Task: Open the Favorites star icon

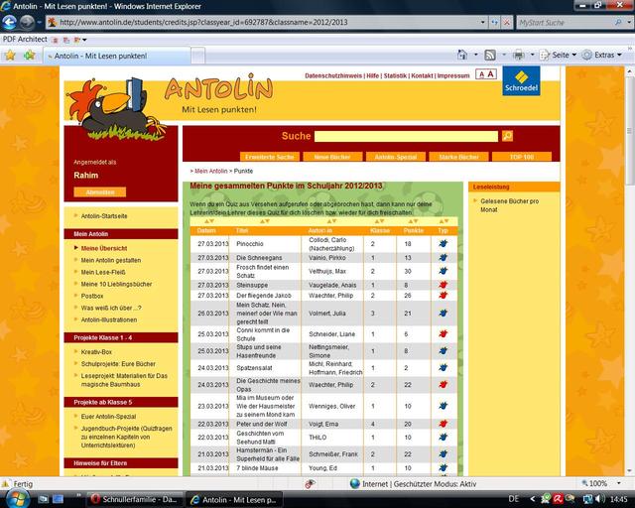Action: (x=10, y=56)
